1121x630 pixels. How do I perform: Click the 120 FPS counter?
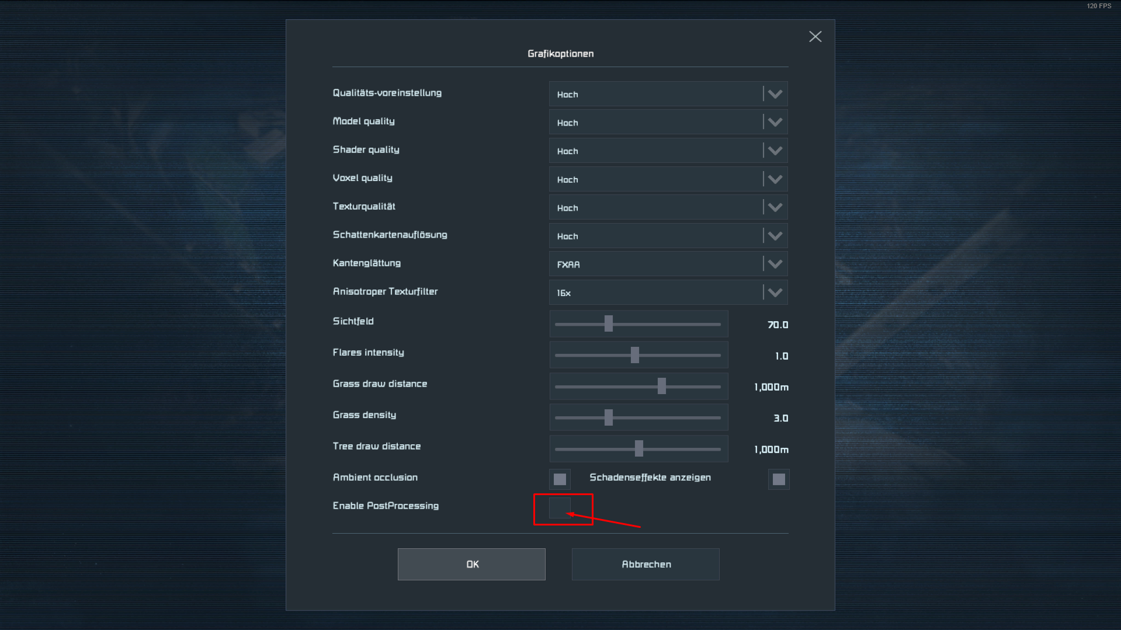(x=1098, y=6)
